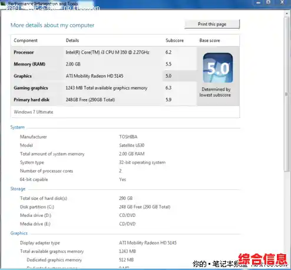The width and height of the screenshot is (291, 270).
Task: Click the Details column header
Action: click(x=72, y=41)
